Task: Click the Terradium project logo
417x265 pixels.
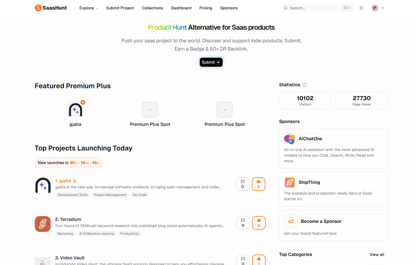Action: coord(43,224)
